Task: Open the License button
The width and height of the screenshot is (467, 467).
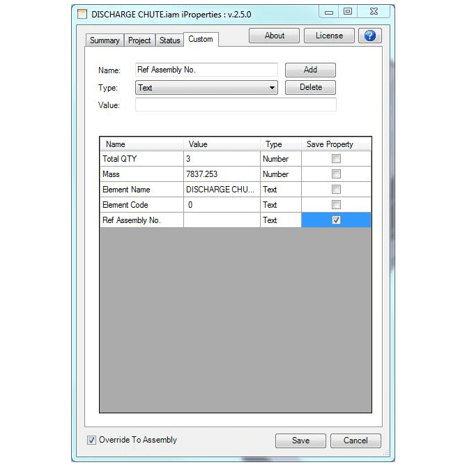Action: (x=329, y=36)
